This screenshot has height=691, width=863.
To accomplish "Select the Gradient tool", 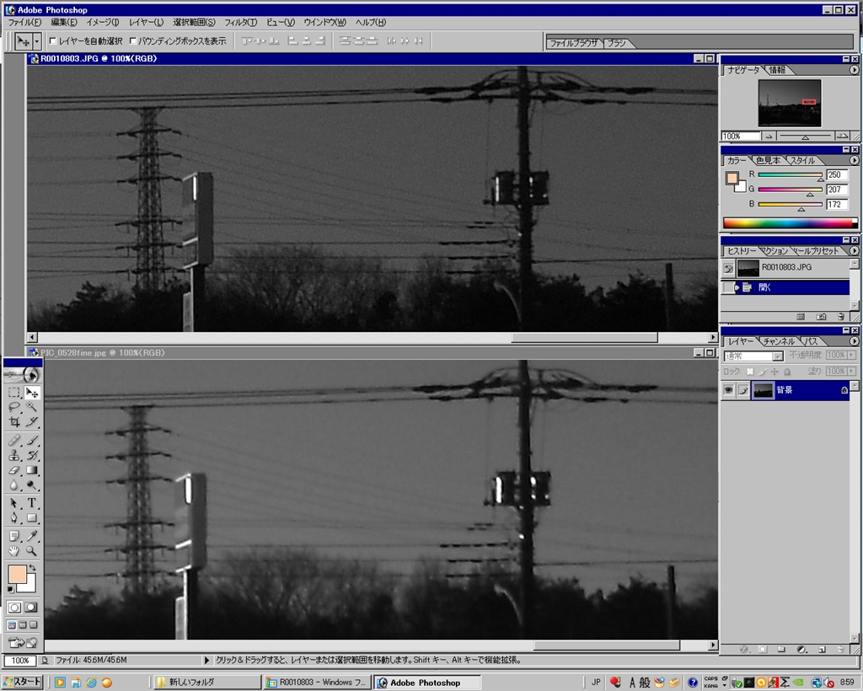I will click(x=32, y=470).
